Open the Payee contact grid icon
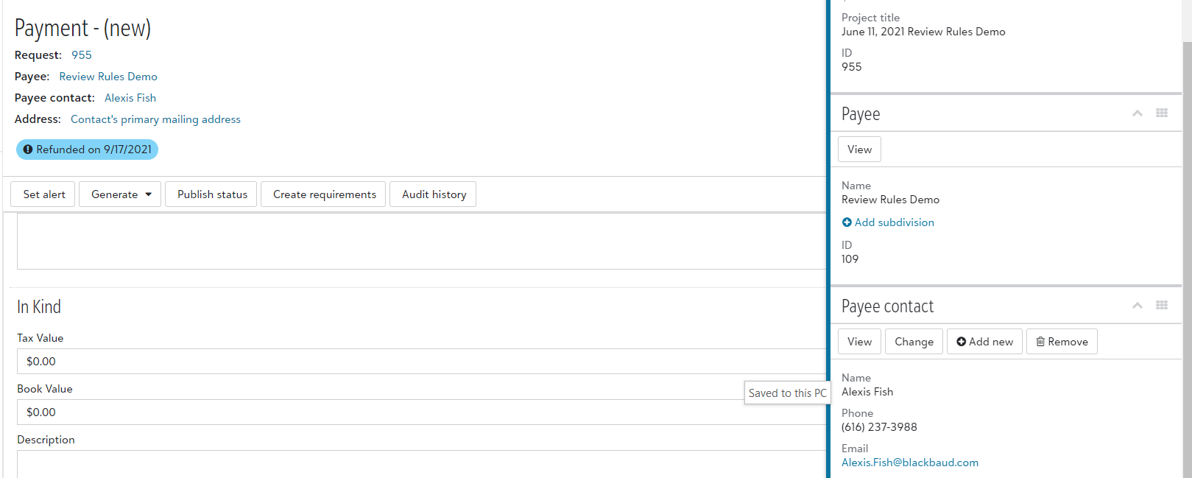Image resolution: width=1192 pixels, height=478 pixels. tap(1162, 305)
